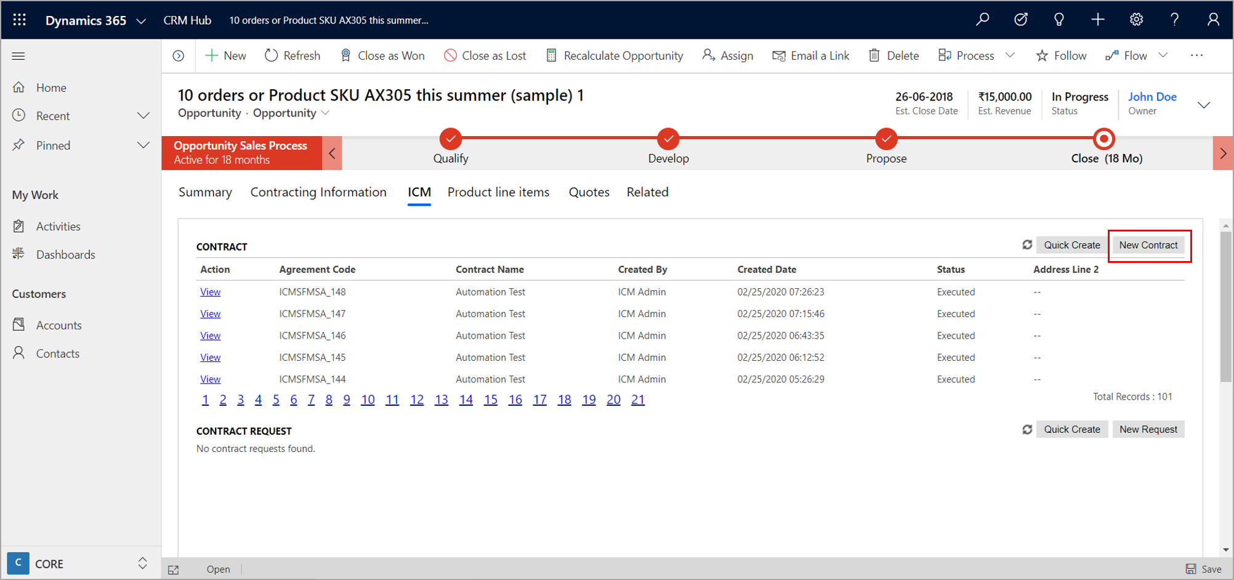Go to page 10 of contract records
1234x580 pixels.
368,400
